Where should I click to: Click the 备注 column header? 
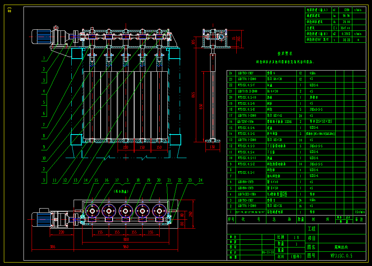pos(359,219)
